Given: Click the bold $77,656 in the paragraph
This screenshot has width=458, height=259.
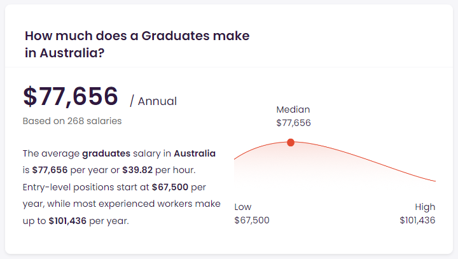Looking at the screenshot, I should point(49,171).
